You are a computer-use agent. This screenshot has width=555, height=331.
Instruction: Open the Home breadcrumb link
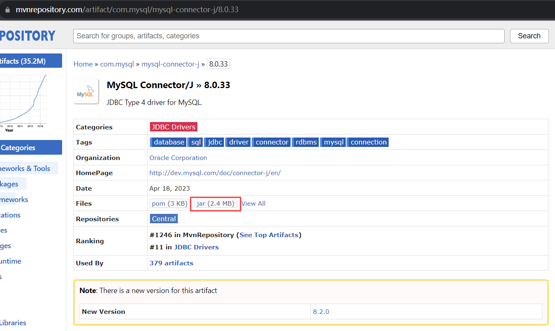[83, 64]
